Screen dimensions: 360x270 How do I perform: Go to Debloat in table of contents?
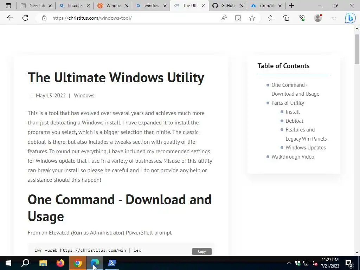tap(294, 121)
